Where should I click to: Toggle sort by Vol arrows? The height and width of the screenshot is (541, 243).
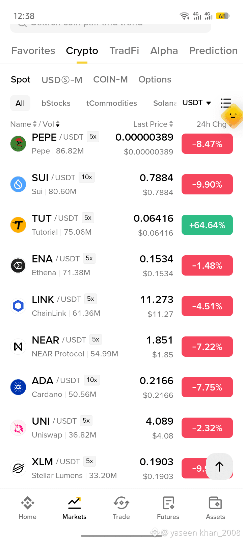(x=58, y=124)
